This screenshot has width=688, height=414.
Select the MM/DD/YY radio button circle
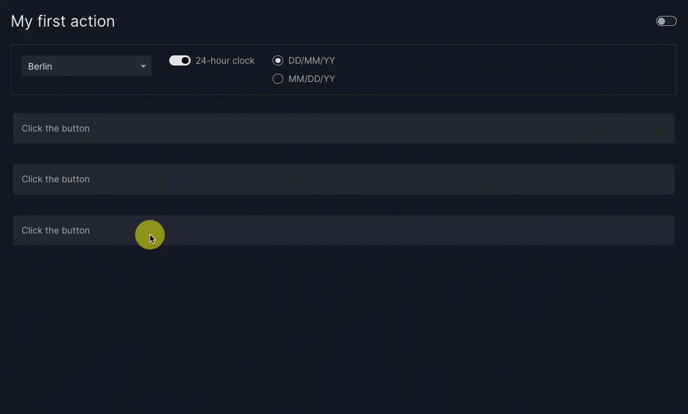pyautogui.click(x=278, y=79)
